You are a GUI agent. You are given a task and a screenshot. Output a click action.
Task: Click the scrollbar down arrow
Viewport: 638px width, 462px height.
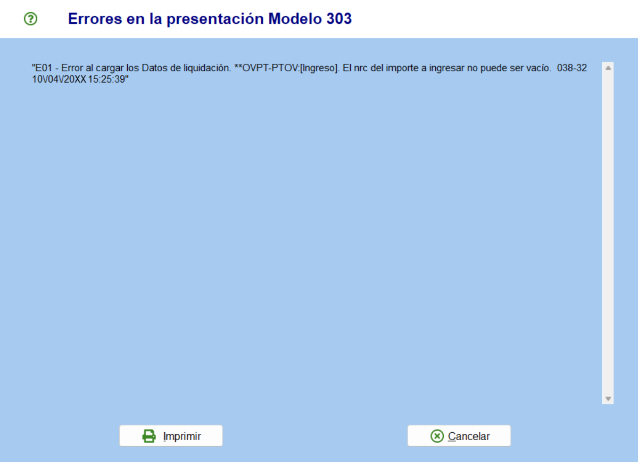[608, 398]
